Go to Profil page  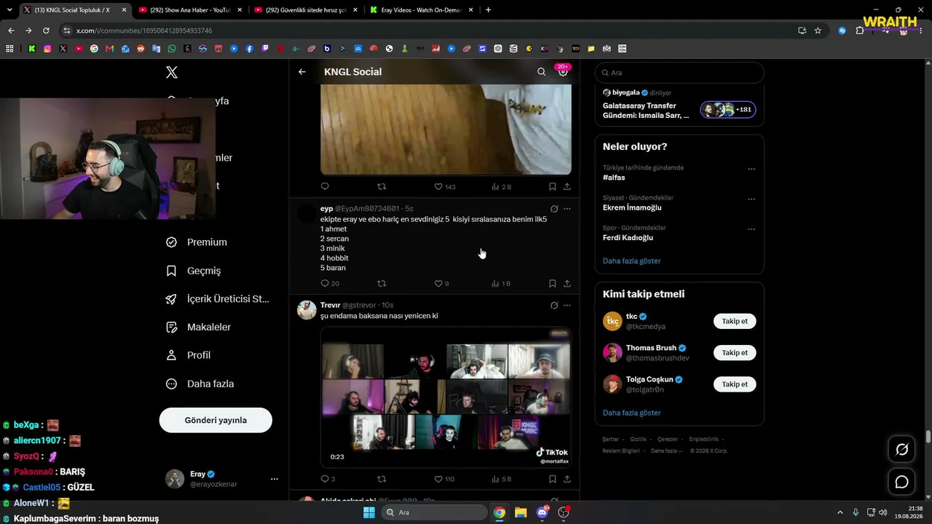[189, 355]
